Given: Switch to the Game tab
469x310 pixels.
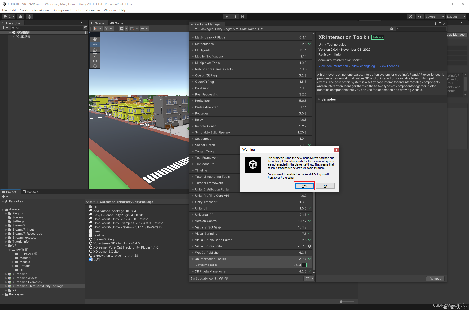Looking at the screenshot, I should (x=117, y=23).
